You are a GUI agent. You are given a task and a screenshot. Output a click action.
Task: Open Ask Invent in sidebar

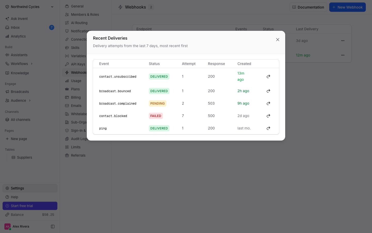tap(30, 19)
